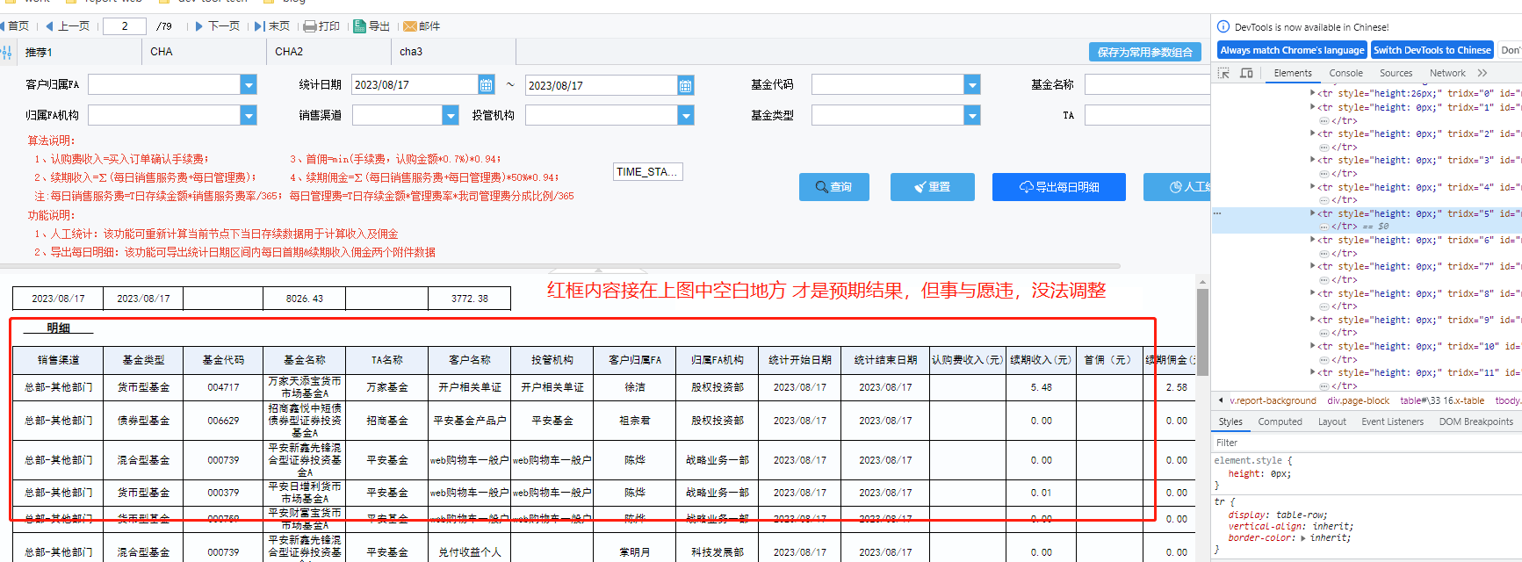Click the Styles Filter input
This screenshot has height=562, width=1522.
[x=1366, y=443]
